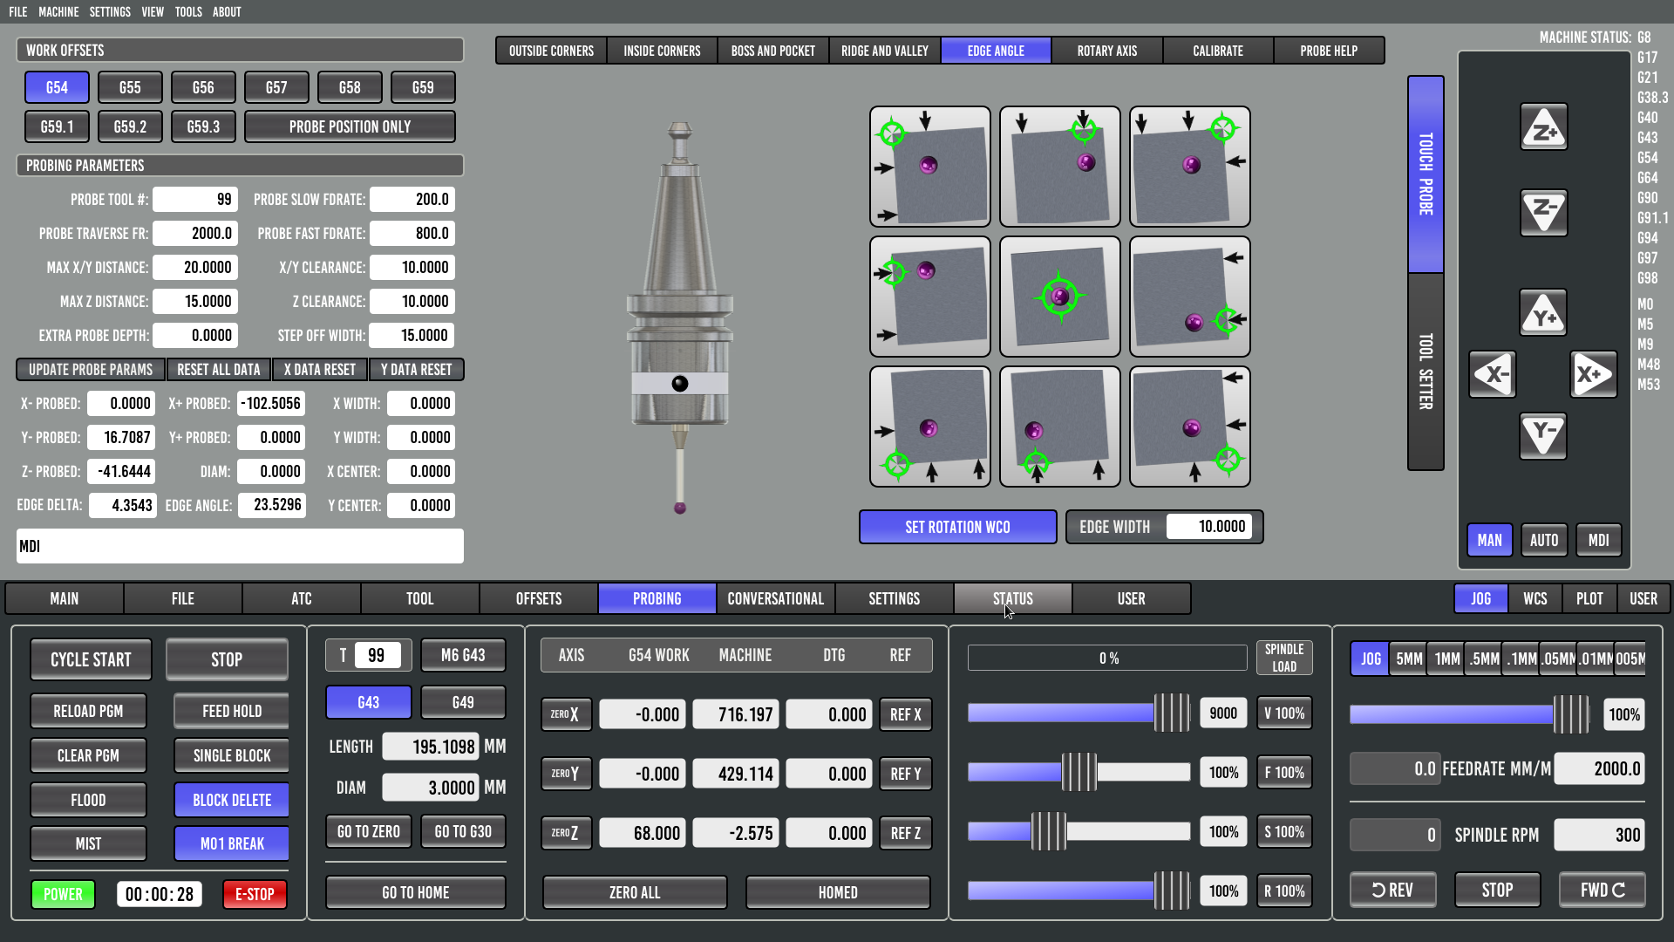1674x942 pixels.
Task: Click Zero All axes
Action: [x=635, y=892]
